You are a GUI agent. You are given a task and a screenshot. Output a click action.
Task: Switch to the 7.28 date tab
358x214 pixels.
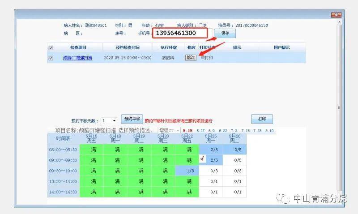point(257,131)
